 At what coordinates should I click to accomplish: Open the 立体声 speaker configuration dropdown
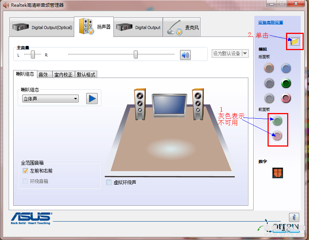tap(50, 98)
